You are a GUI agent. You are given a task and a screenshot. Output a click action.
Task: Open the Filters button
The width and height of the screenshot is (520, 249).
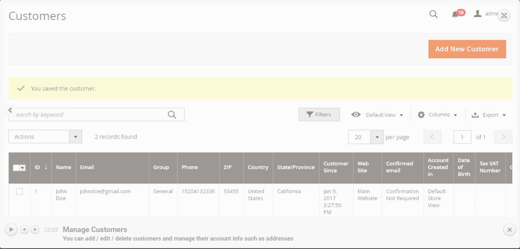click(x=319, y=115)
